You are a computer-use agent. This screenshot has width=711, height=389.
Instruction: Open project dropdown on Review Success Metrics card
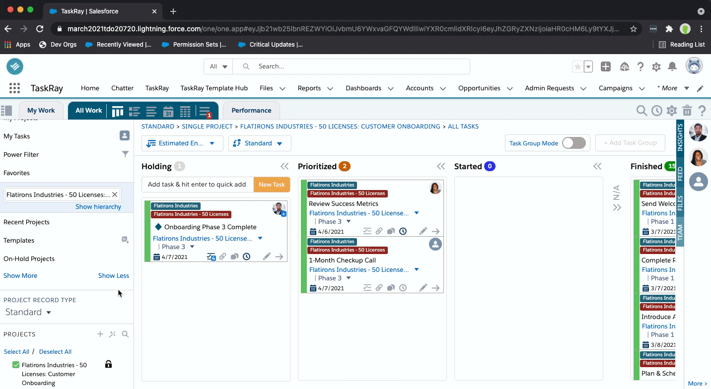coord(417,213)
